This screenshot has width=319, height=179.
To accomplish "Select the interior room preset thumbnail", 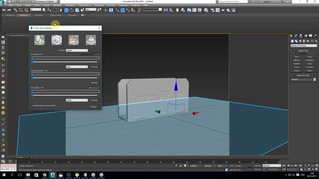I will click(56, 40).
